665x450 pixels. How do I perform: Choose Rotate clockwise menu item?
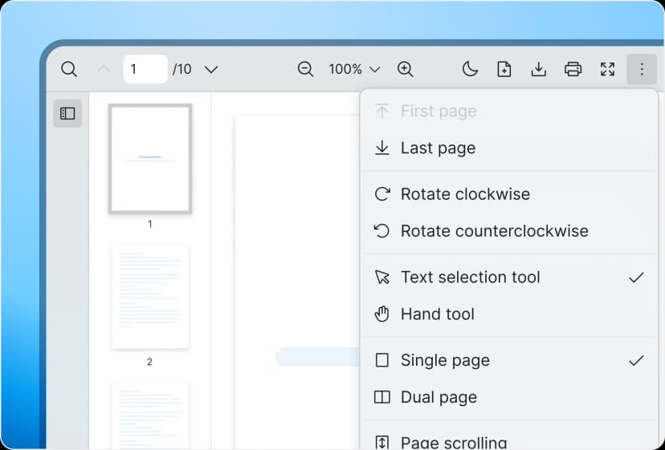[508, 194]
